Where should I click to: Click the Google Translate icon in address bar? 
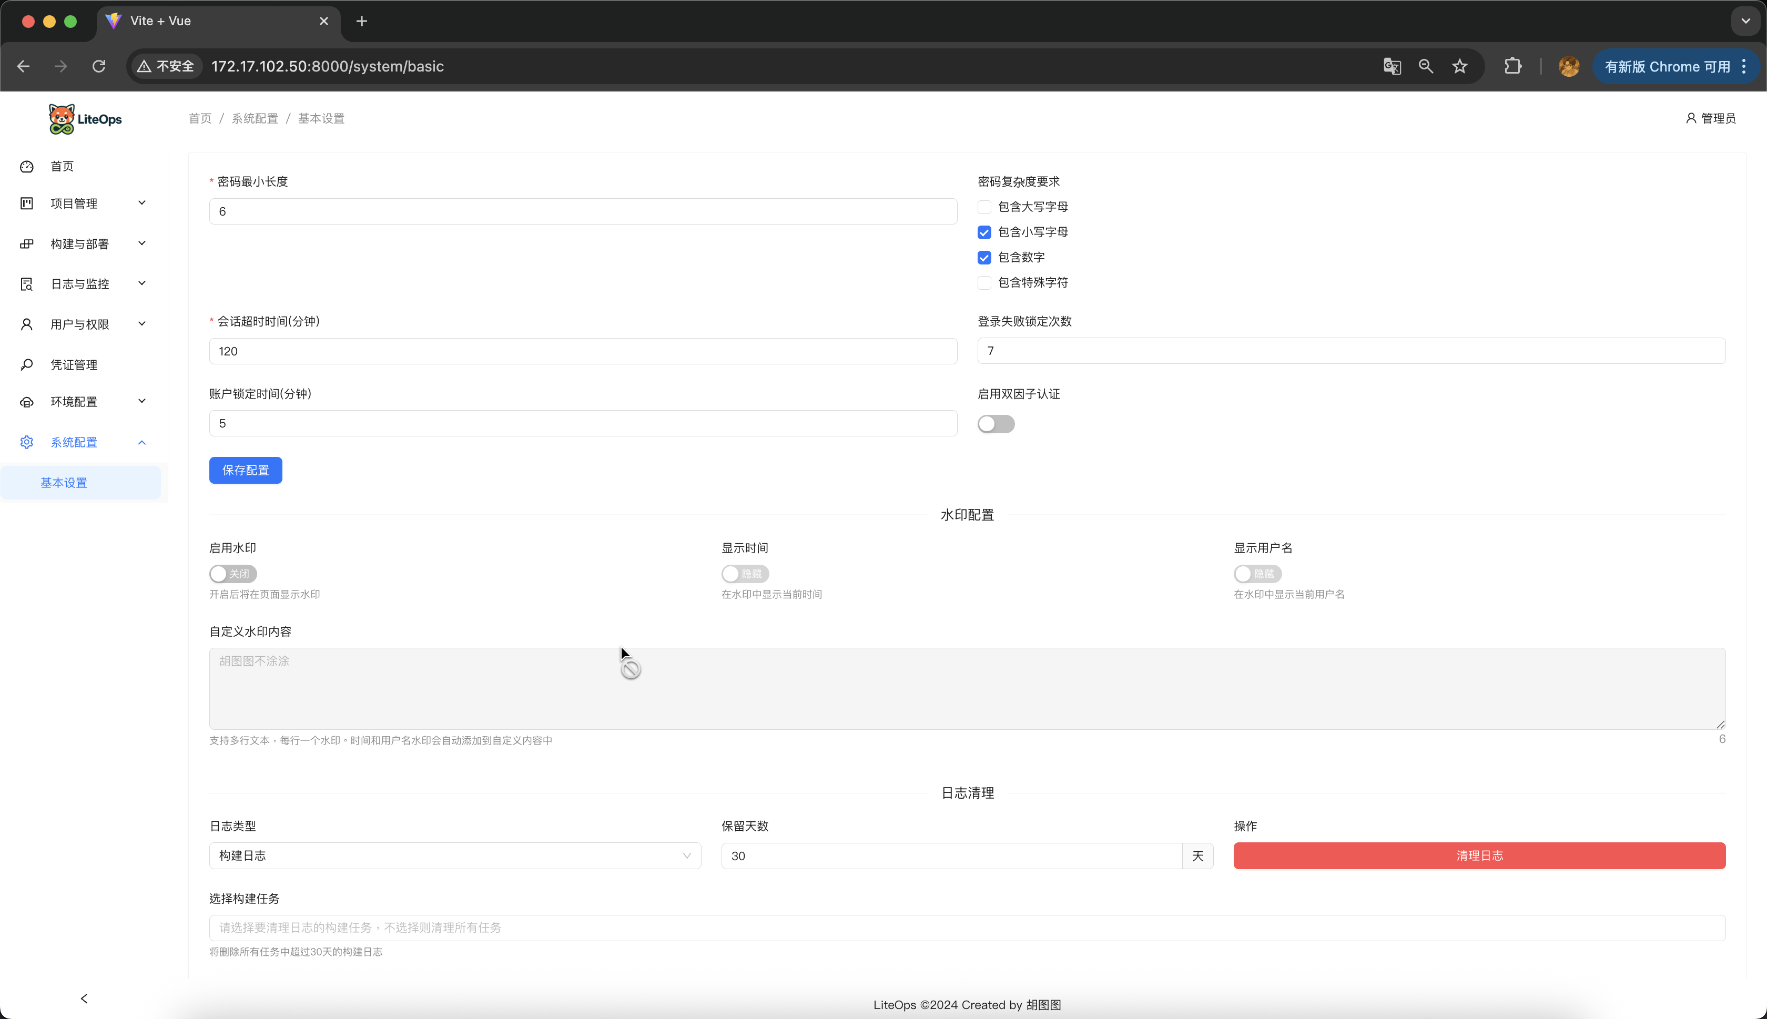[1392, 66]
